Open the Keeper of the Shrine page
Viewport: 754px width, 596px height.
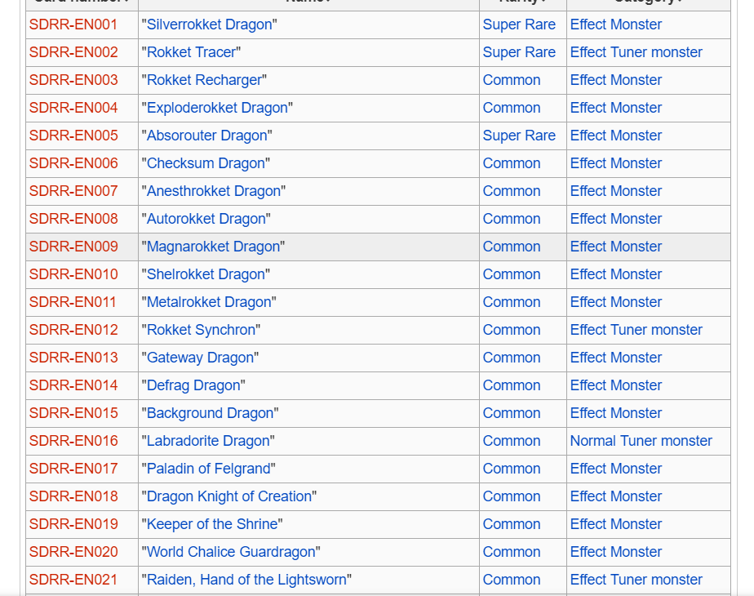pyautogui.click(x=213, y=524)
